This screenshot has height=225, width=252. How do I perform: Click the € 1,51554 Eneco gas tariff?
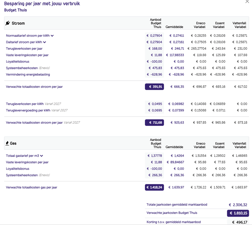(199, 156)
